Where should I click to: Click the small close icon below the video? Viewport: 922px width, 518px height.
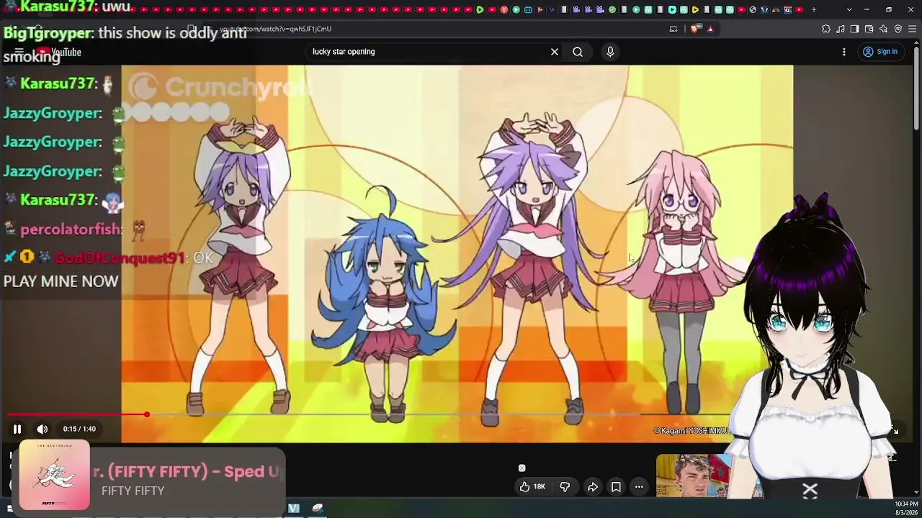pos(522,468)
